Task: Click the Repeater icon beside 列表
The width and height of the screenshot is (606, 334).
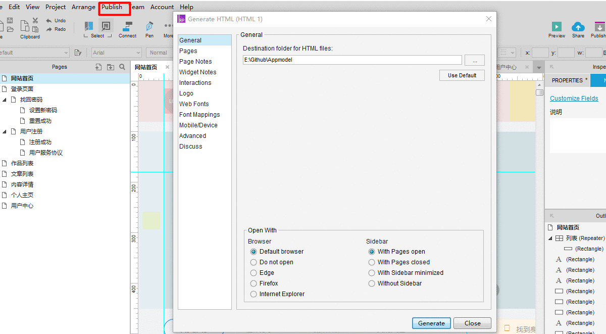Action: click(x=560, y=238)
